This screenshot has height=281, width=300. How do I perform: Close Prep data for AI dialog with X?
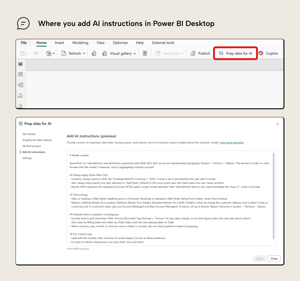click(x=278, y=124)
